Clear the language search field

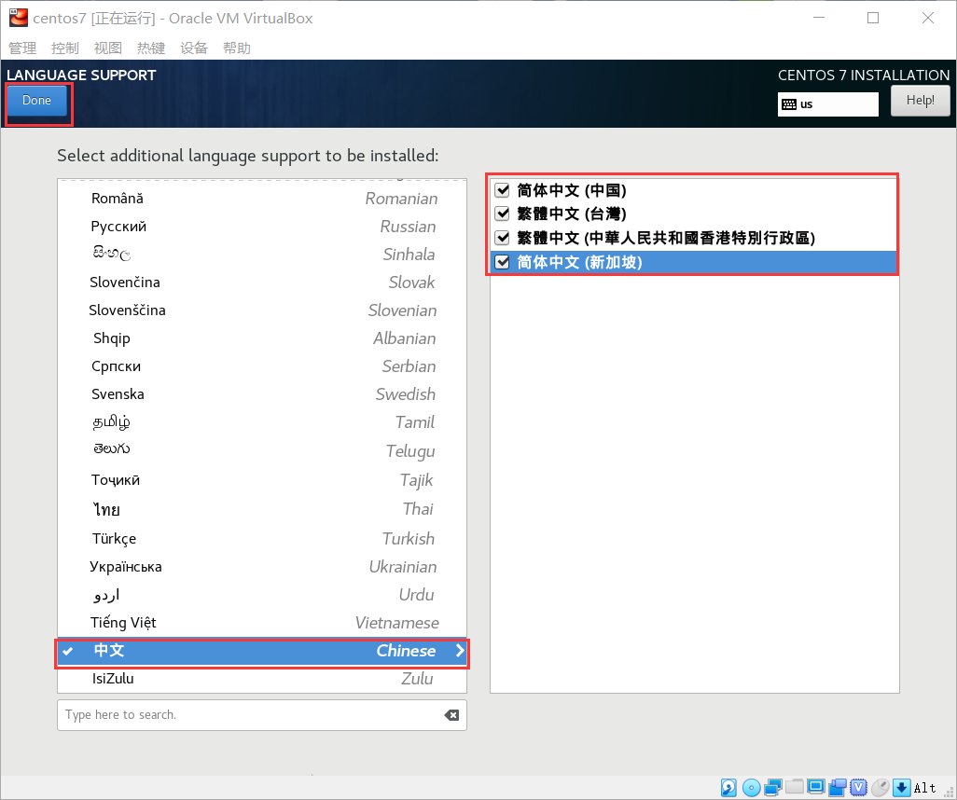[x=451, y=715]
